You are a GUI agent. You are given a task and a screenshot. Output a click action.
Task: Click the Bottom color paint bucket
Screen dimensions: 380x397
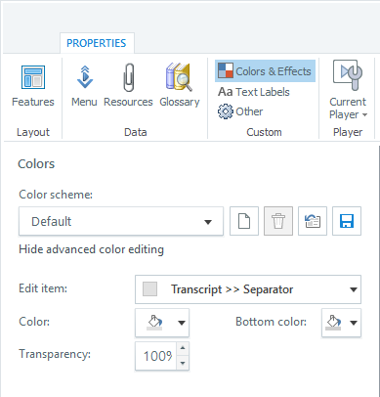pyautogui.click(x=333, y=323)
